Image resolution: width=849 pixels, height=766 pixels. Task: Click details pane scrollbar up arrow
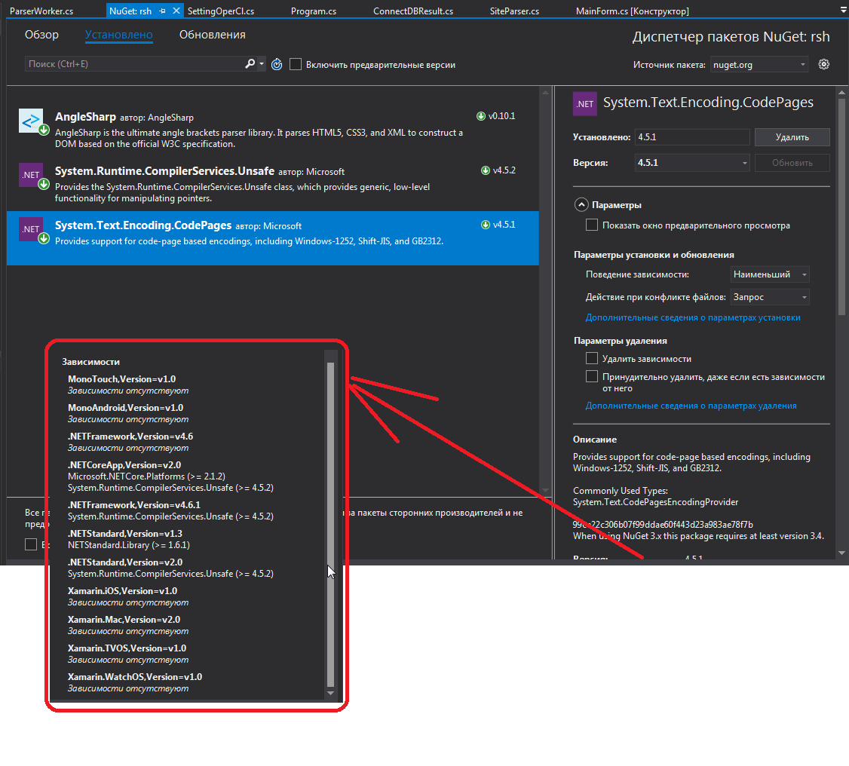(x=841, y=93)
